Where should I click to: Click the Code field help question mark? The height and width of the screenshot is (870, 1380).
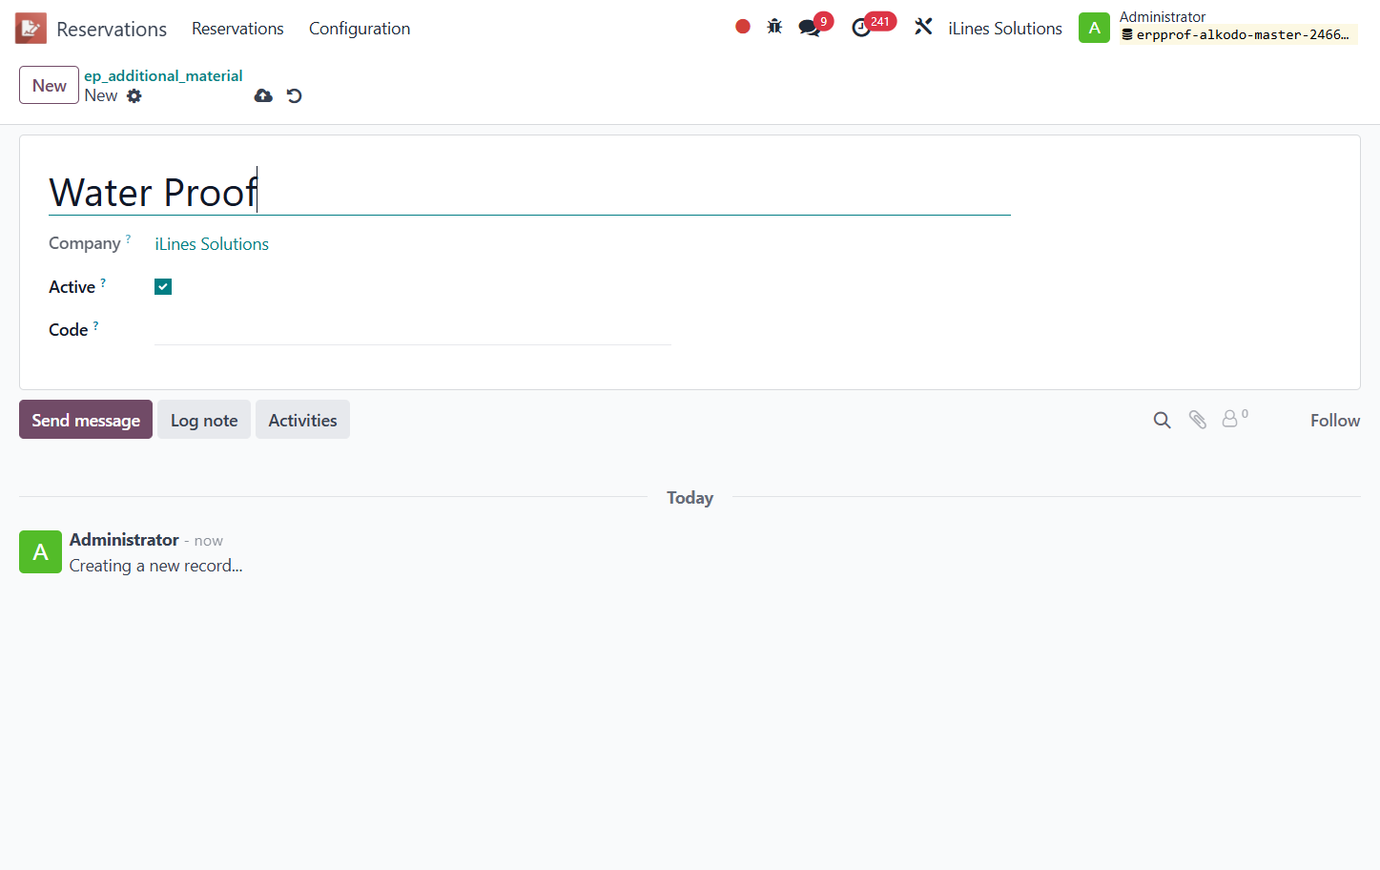(95, 325)
